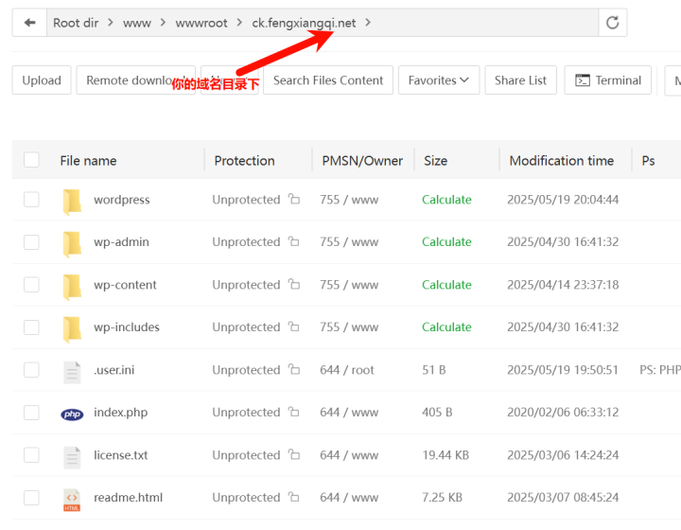Open the wp-content folder icon
Screen dimensions: 681x530
[x=72, y=286]
